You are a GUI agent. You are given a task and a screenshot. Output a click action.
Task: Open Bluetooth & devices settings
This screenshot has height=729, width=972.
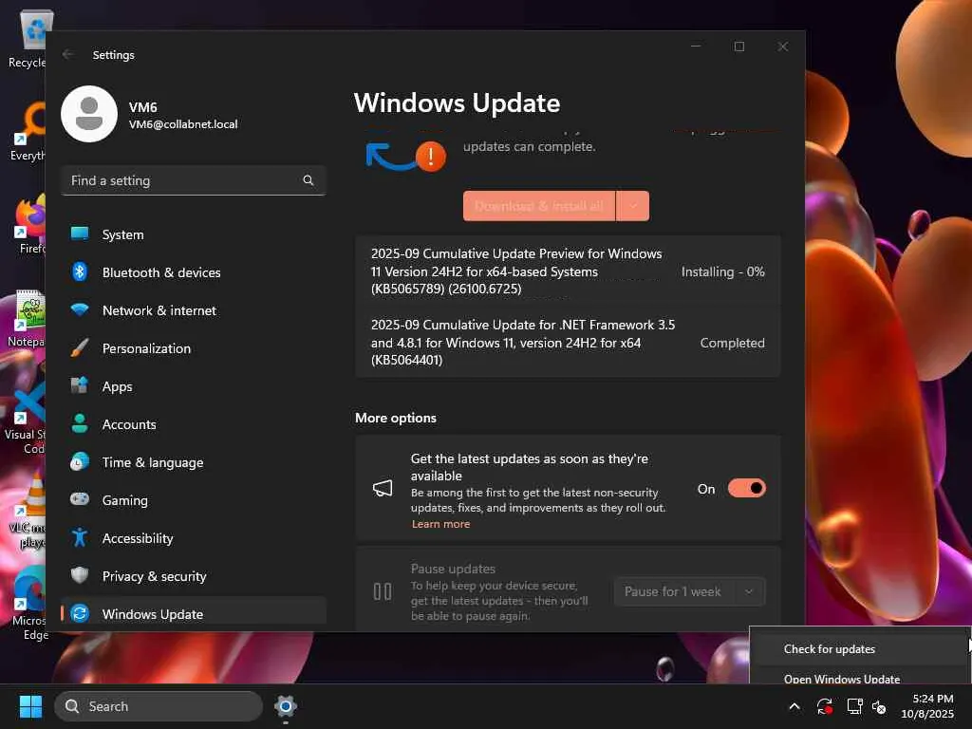[x=194, y=272]
